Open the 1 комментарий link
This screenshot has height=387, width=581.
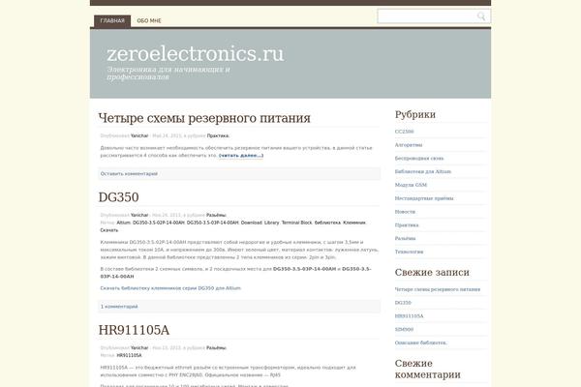119,307
